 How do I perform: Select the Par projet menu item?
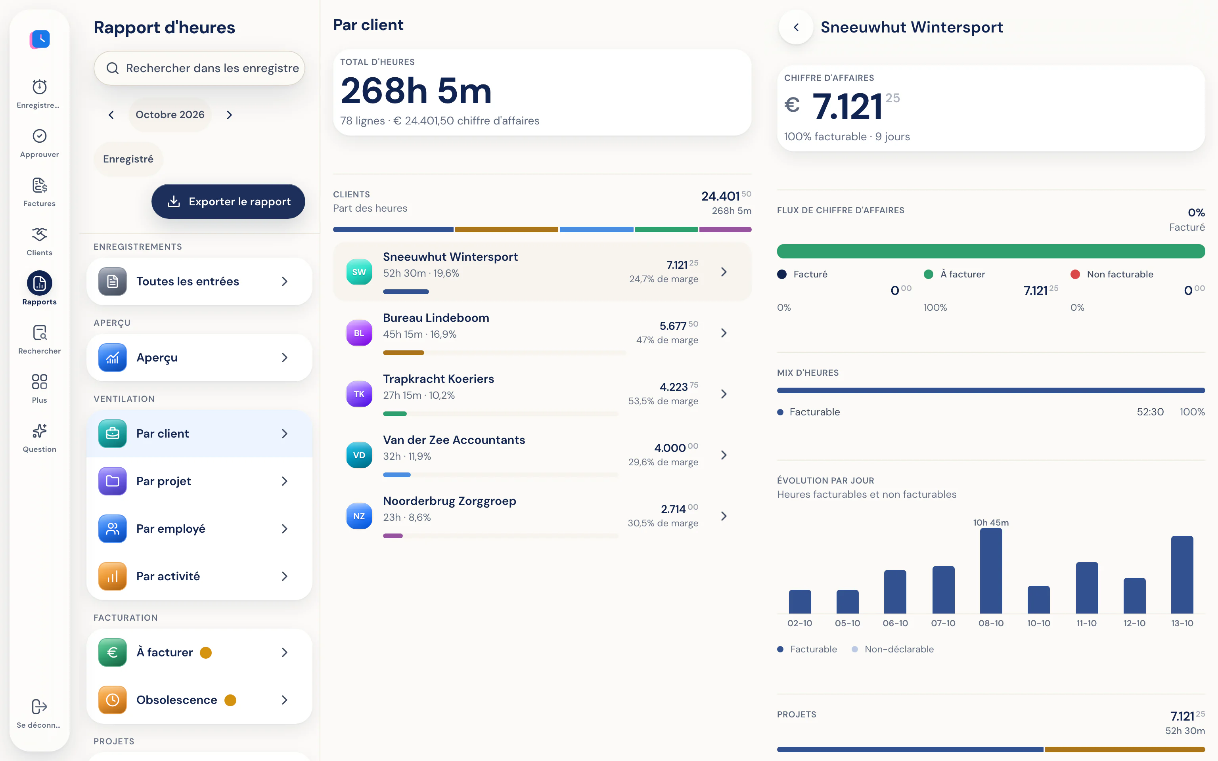coord(199,481)
